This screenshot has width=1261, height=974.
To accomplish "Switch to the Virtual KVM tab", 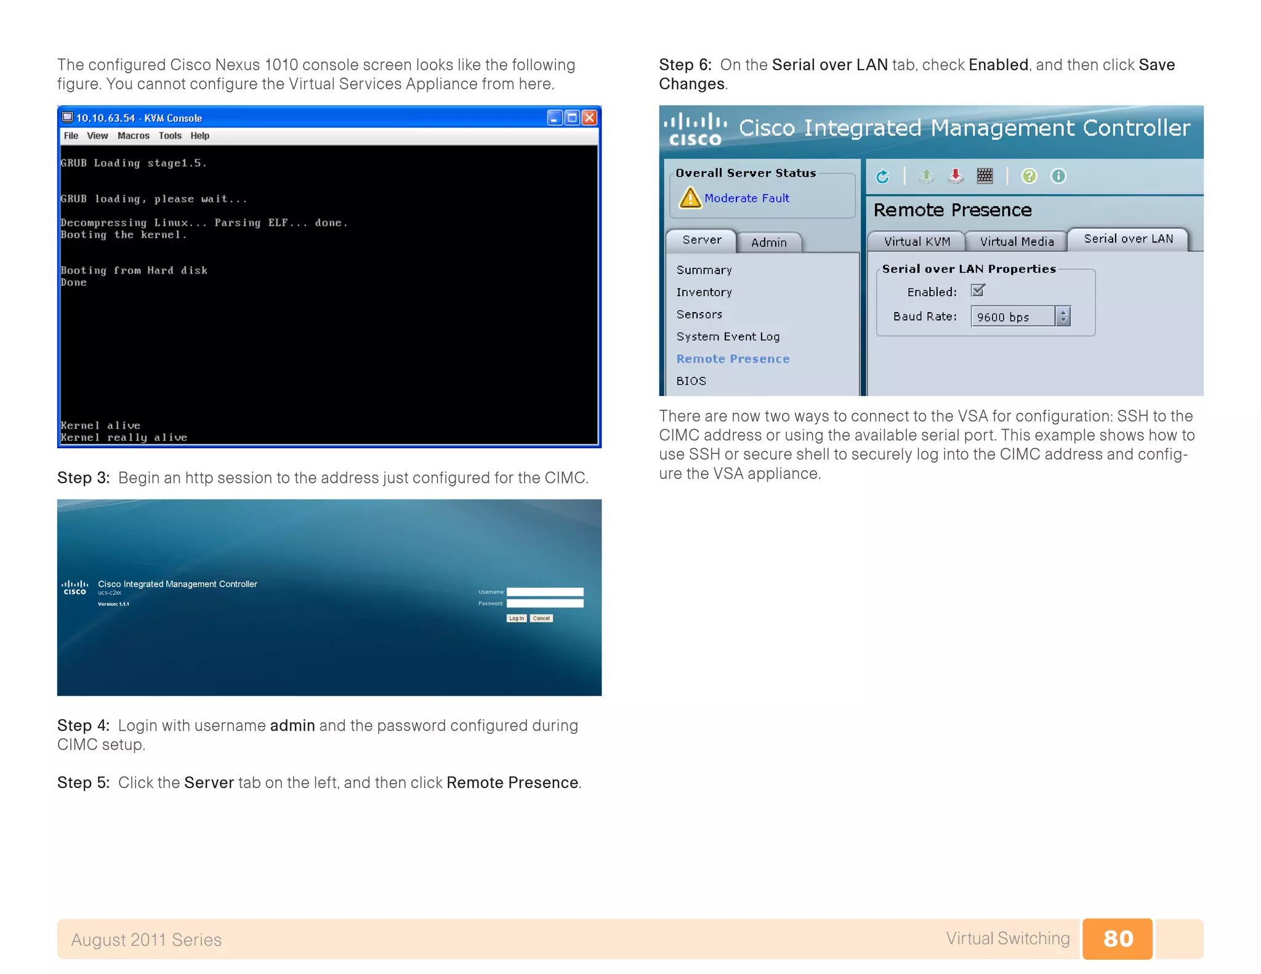I will point(917,241).
